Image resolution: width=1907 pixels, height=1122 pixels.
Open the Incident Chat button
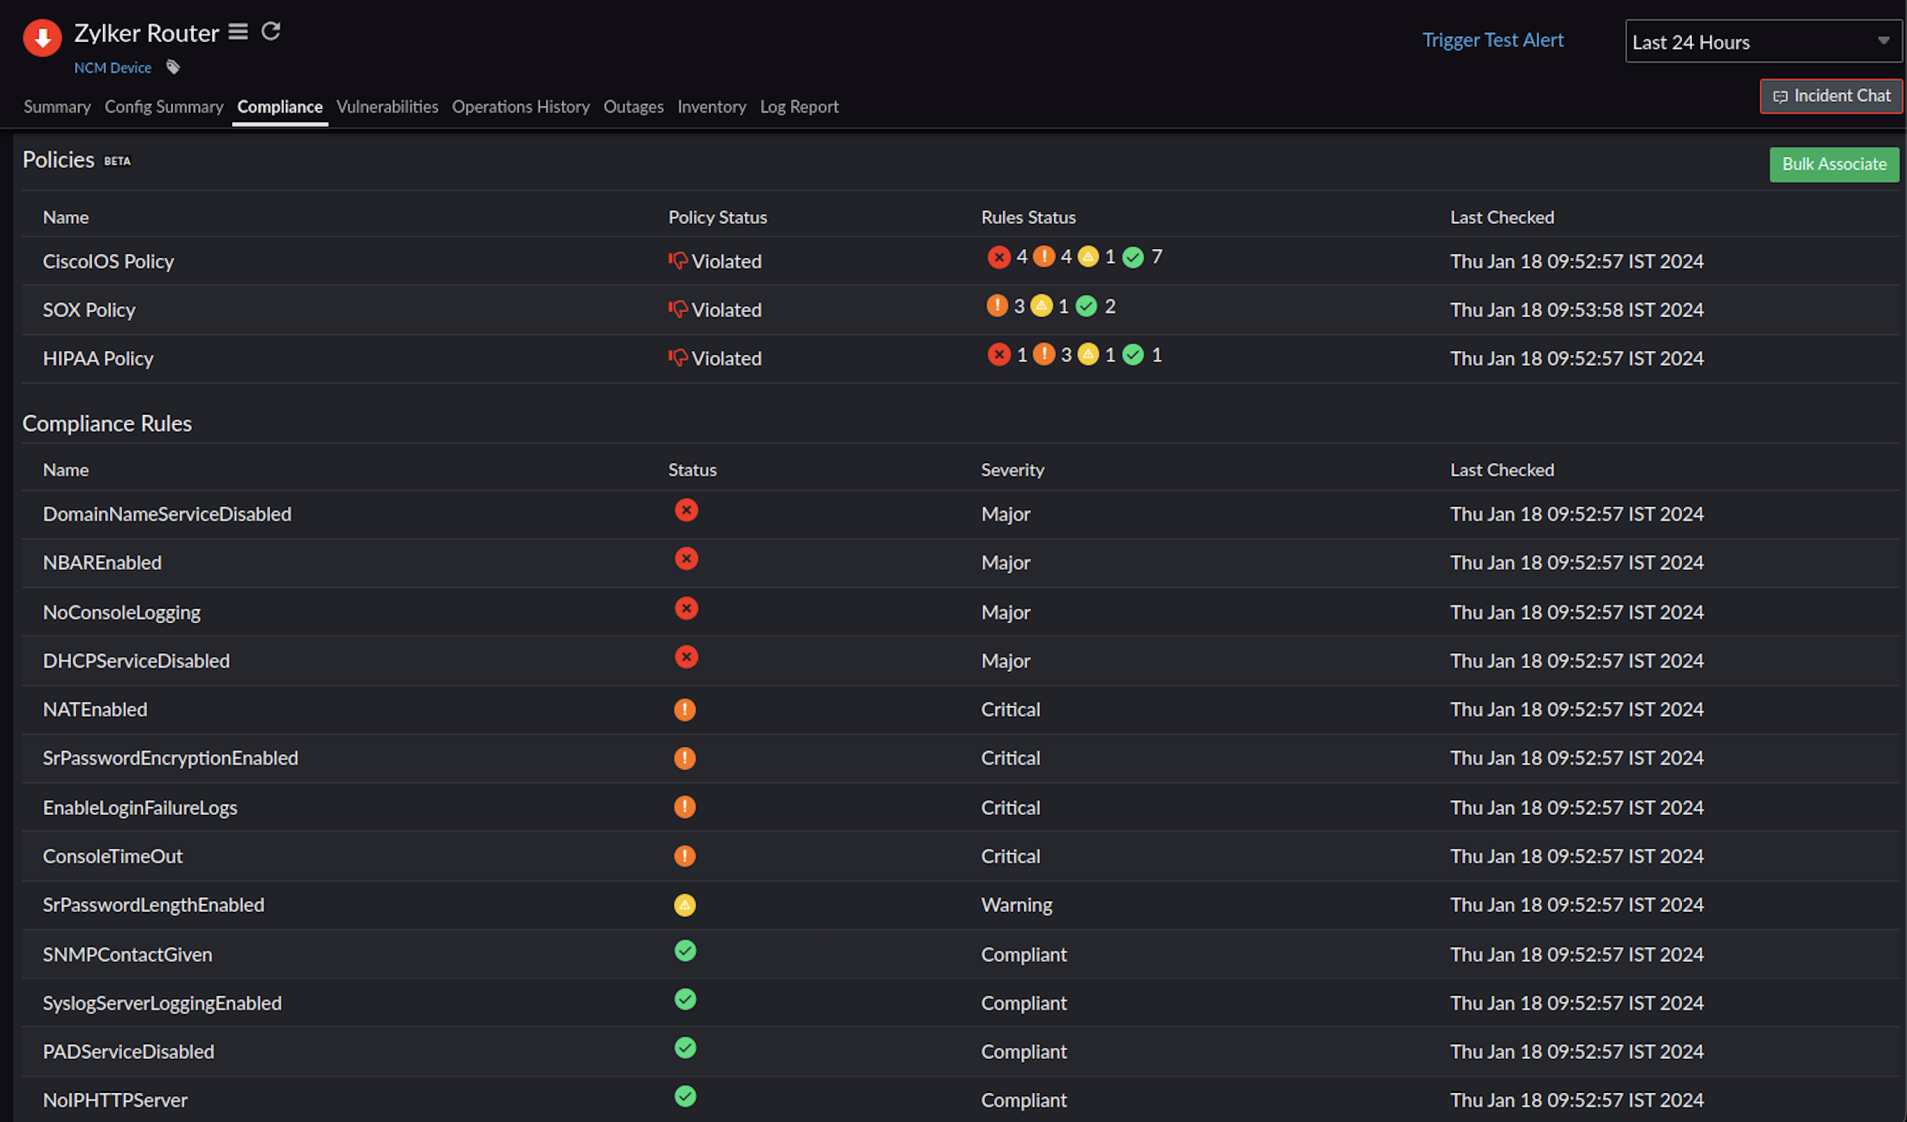[1832, 96]
